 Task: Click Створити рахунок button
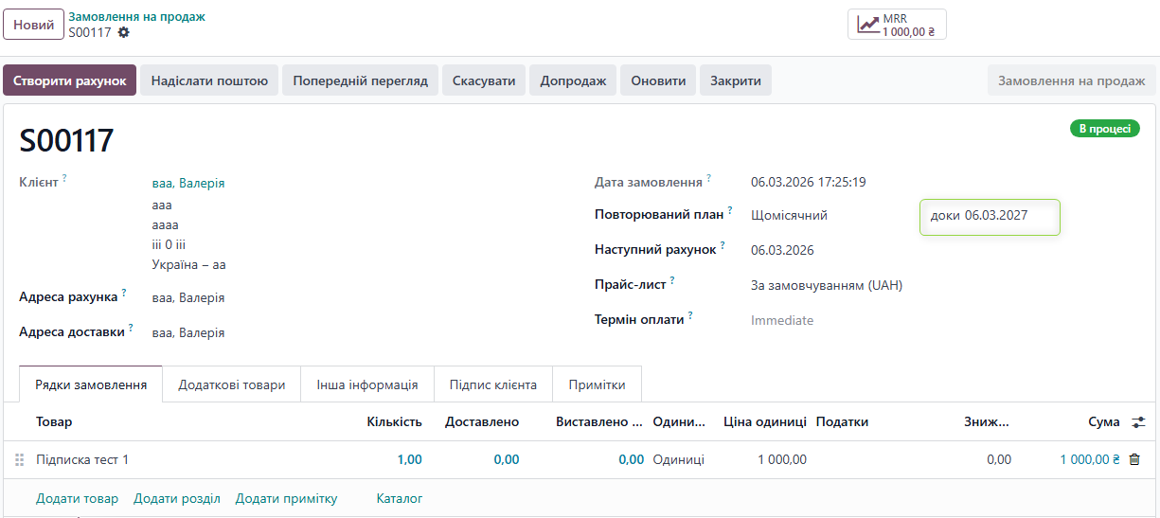70,80
